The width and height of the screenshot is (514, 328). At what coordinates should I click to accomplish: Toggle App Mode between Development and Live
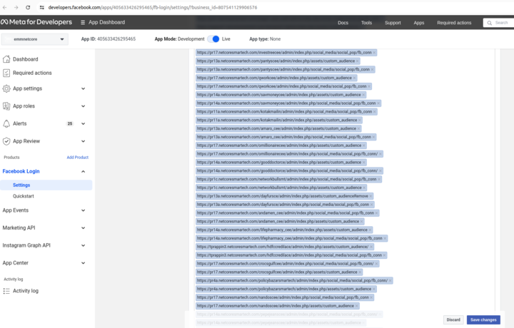(213, 39)
